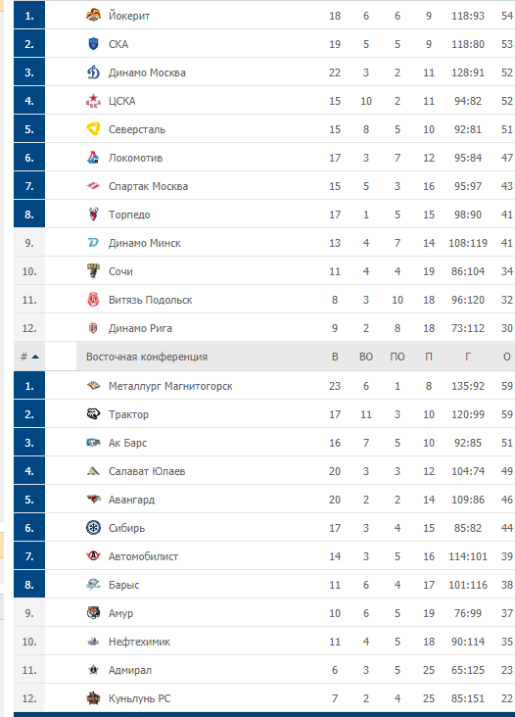The width and height of the screenshot is (515, 717).
Task: Sort by Г goals column header
Action: [467, 357]
